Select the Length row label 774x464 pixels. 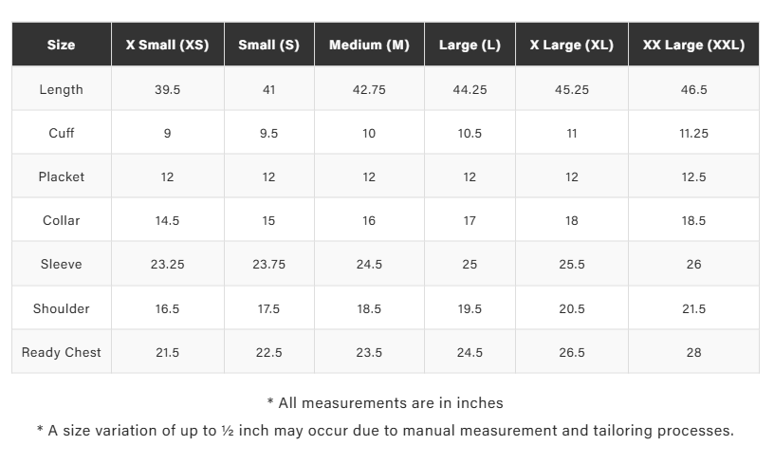(x=61, y=89)
